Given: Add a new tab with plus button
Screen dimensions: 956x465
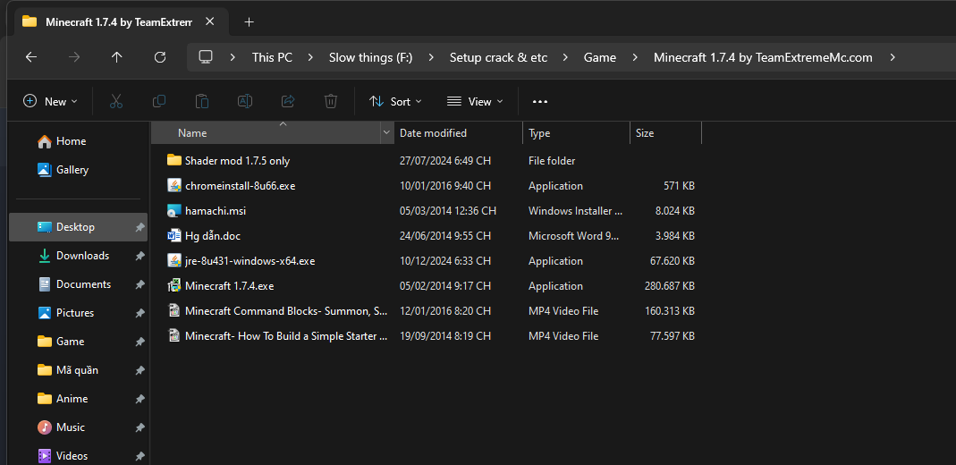Looking at the screenshot, I should (x=249, y=21).
